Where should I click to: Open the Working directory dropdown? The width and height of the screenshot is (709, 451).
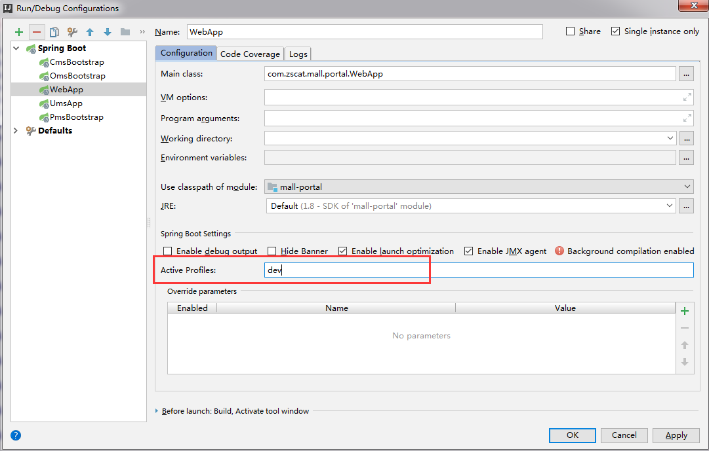pos(670,138)
